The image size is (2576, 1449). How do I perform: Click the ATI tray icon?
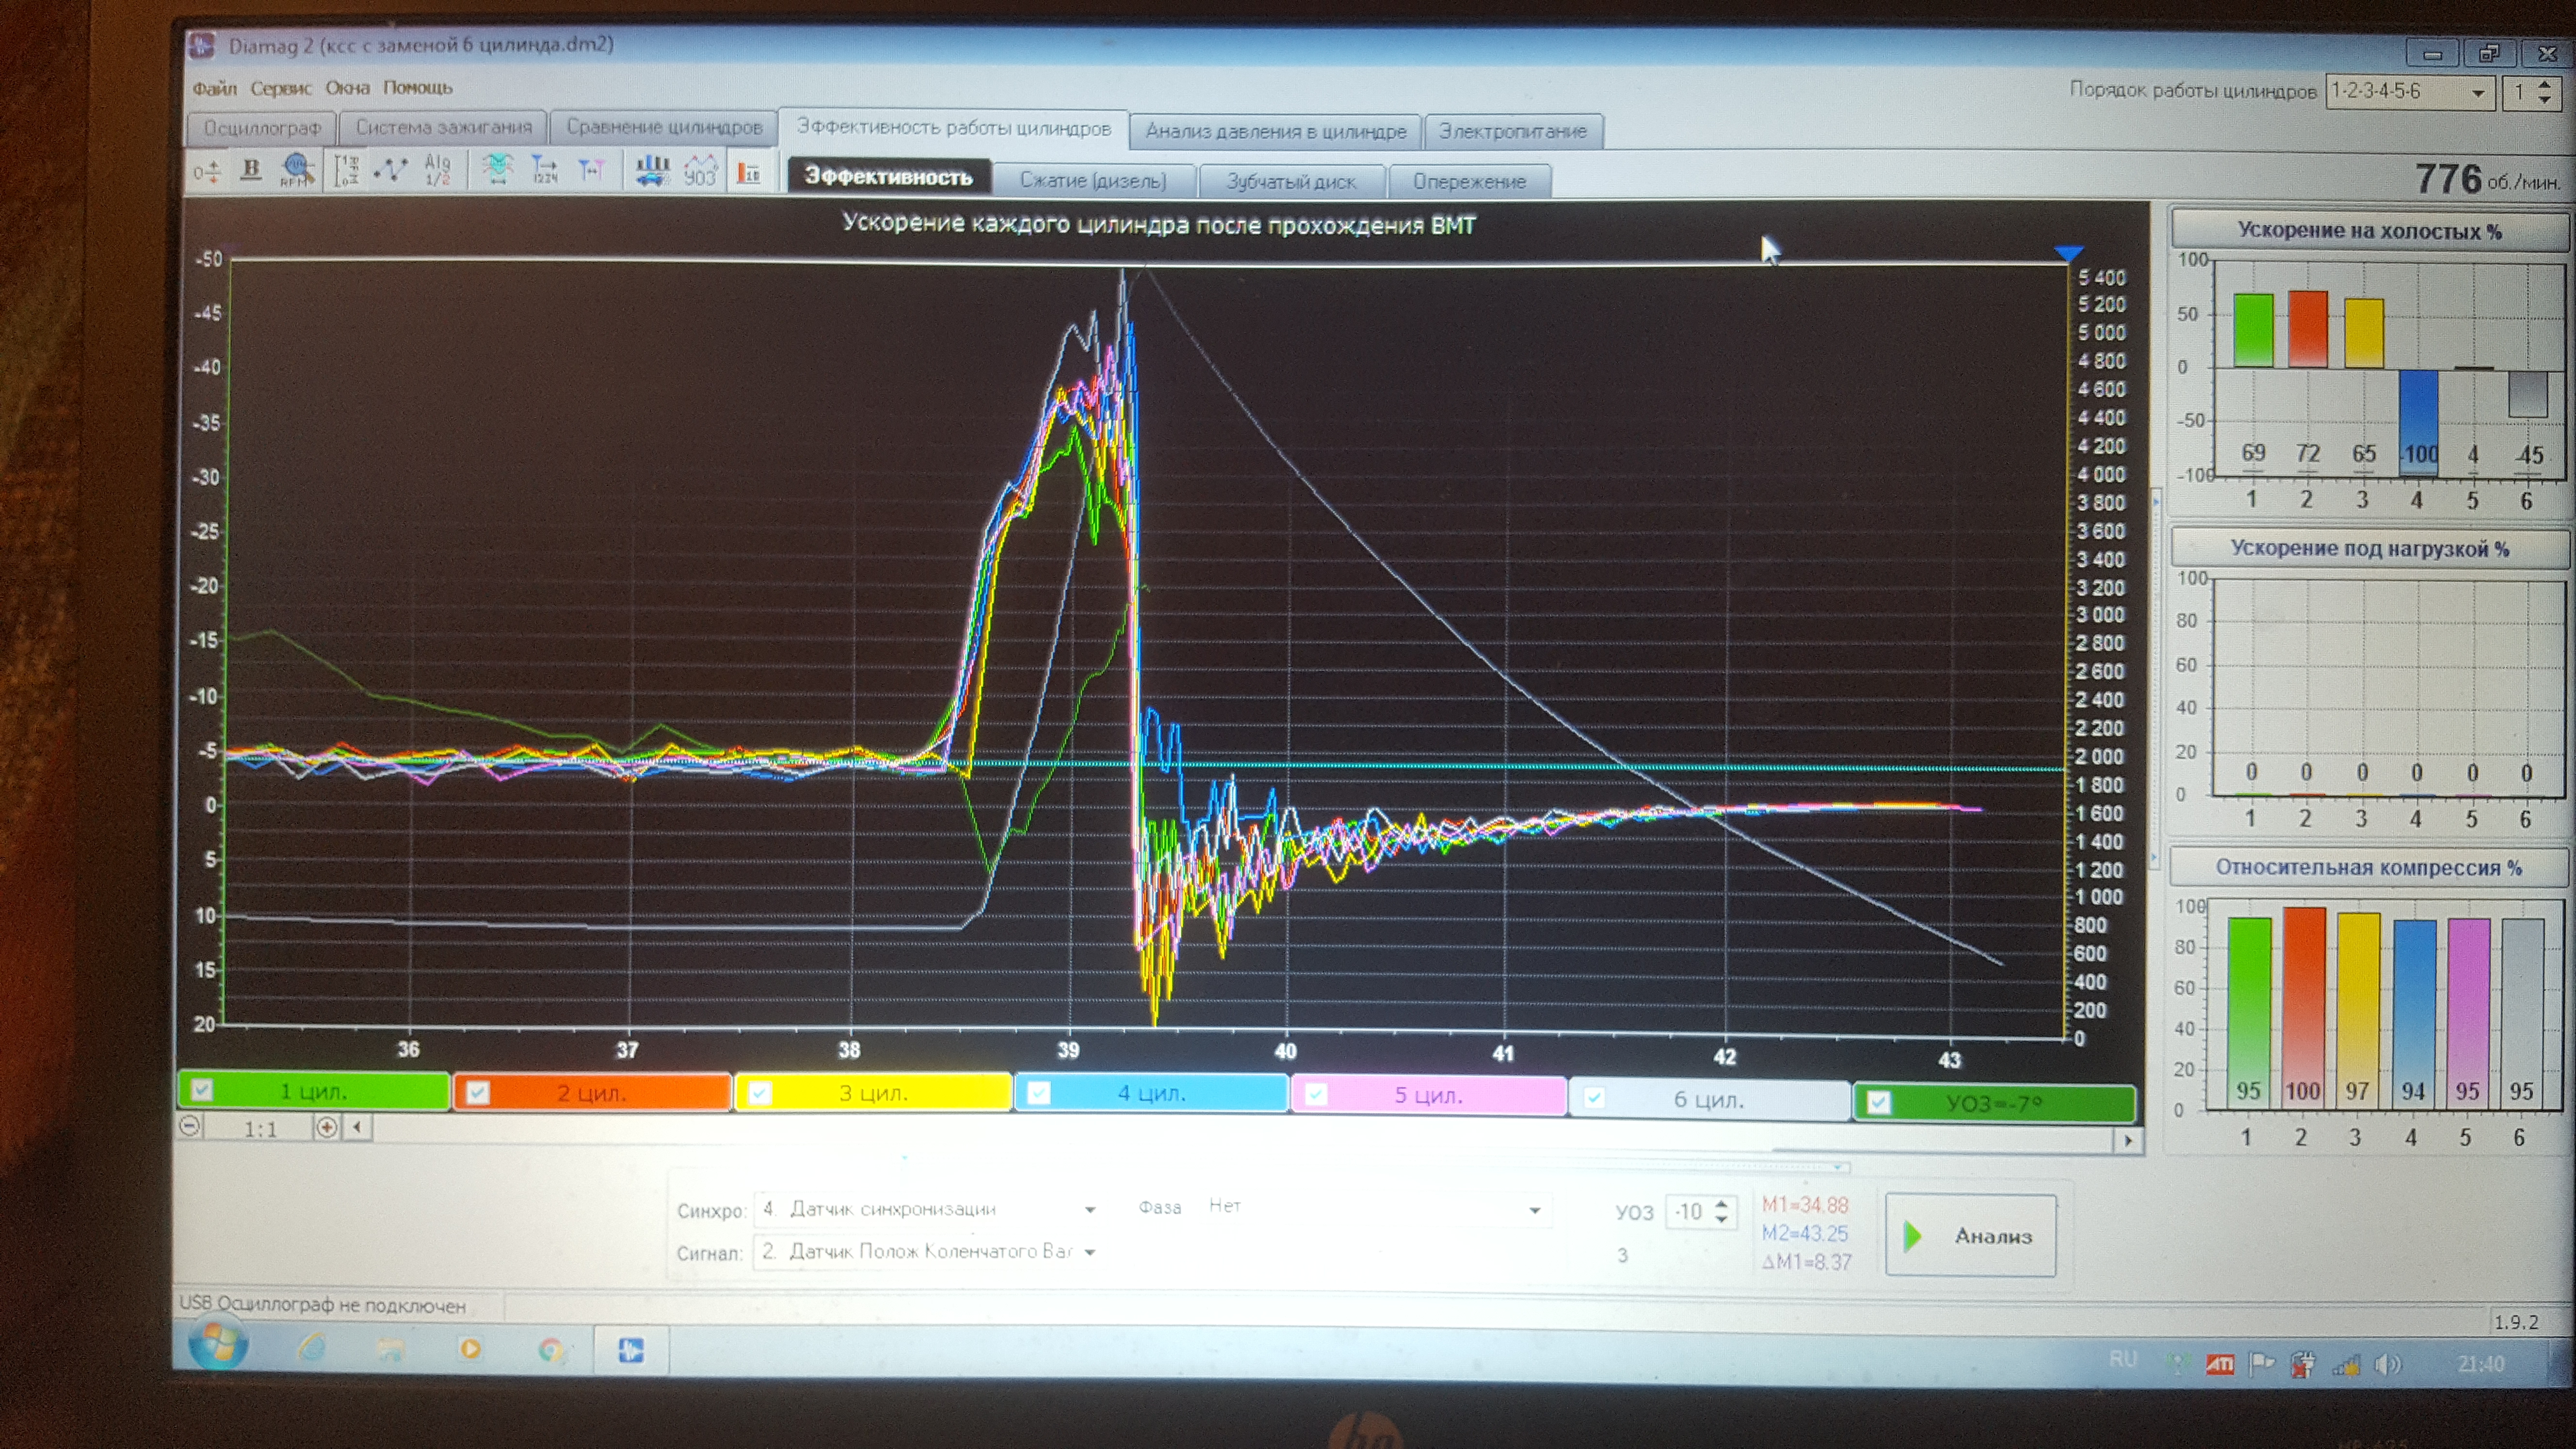pyautogui.click(x=2219, y=1364)
